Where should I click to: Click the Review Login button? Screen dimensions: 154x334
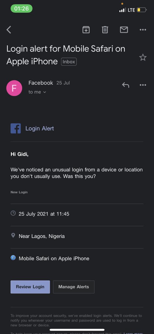point(30,287)
